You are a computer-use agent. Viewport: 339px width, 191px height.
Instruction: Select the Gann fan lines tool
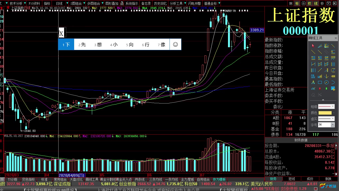coord(327,46)
